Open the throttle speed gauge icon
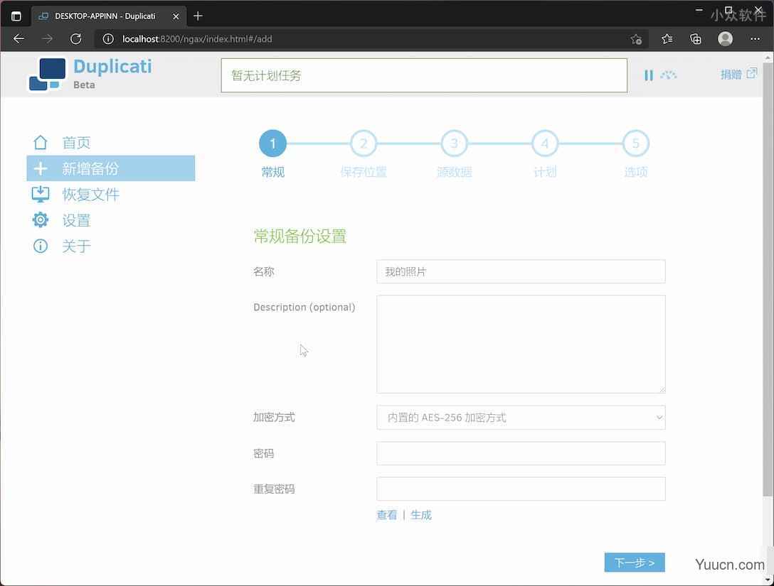Image resolution: width=774 pixels, height=586 pixels. 669,75
